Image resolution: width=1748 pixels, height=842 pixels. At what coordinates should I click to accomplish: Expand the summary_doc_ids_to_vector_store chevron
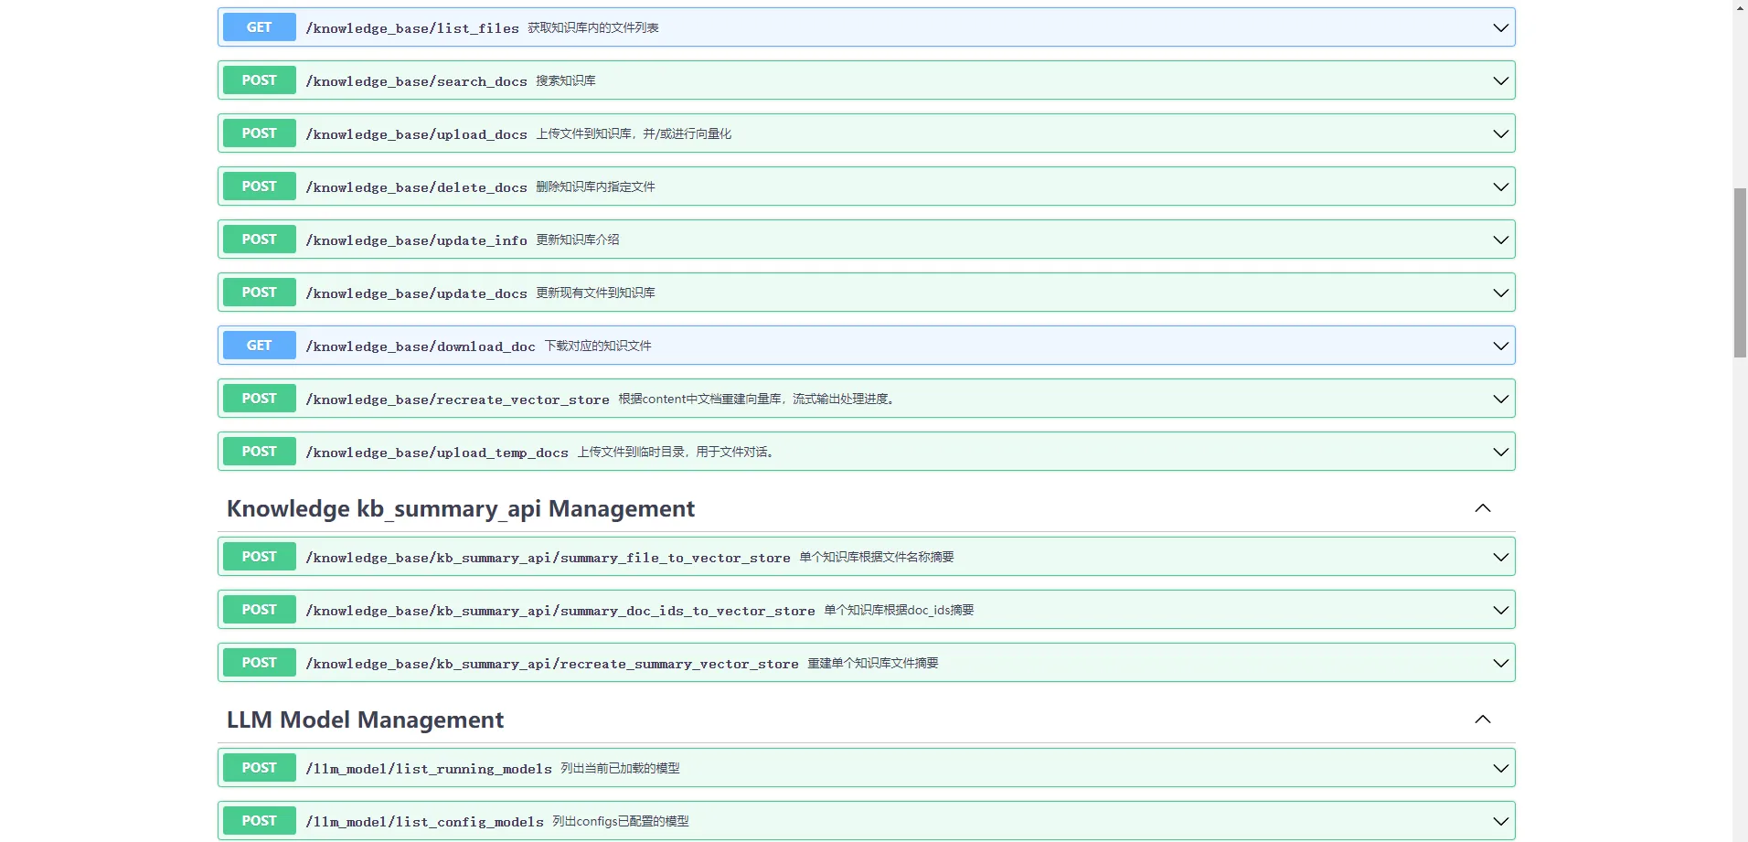[x=1500, y=610]
